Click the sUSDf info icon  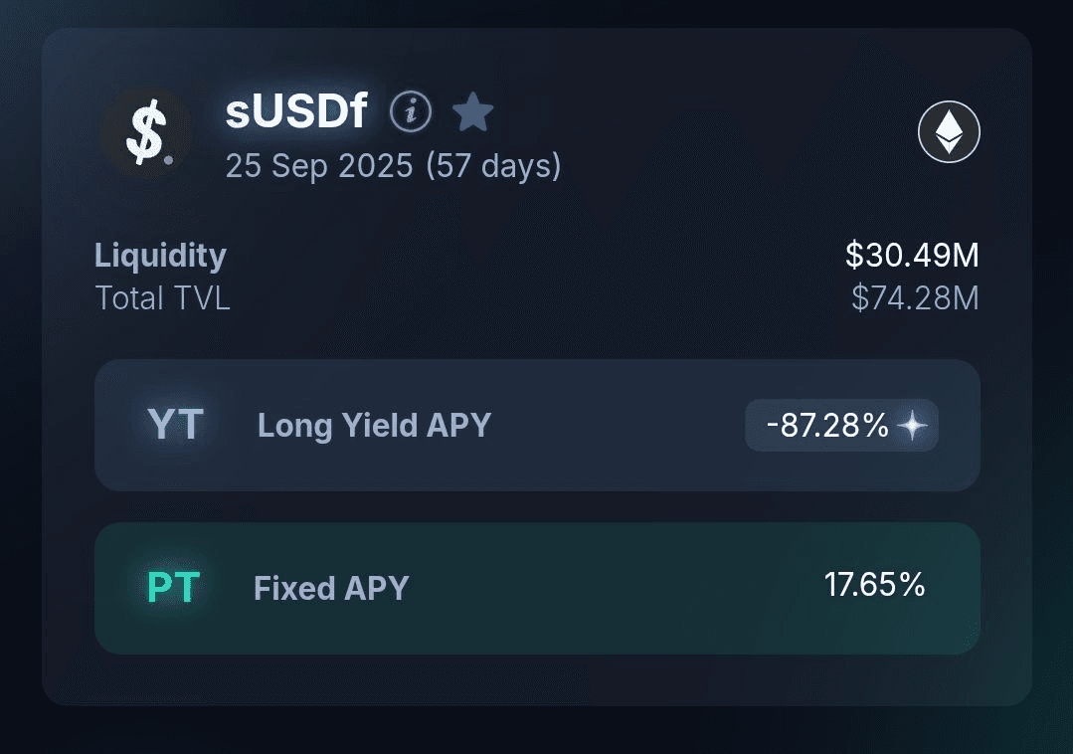tap(411, 111)
